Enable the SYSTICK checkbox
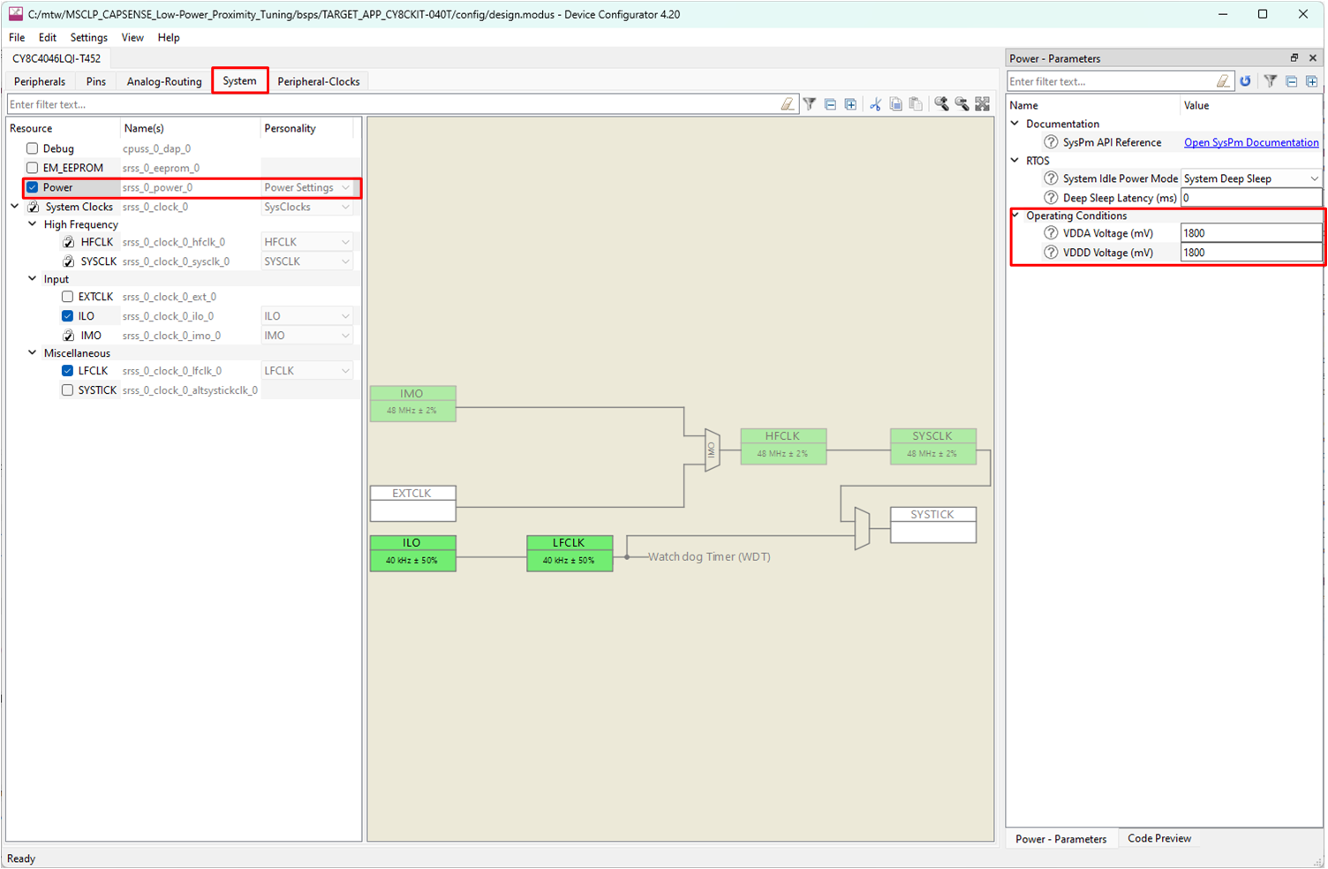Image resolution: width=1328 pixels, height=869 pixels. 68,390
